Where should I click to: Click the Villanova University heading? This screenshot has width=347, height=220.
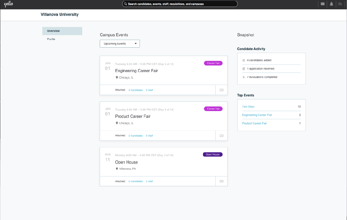click(60, 15)
